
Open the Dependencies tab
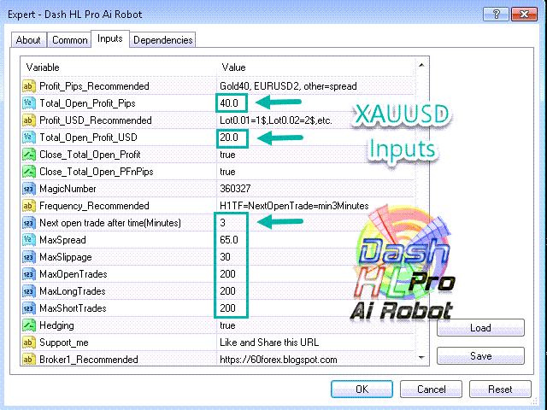coord(163,40)
